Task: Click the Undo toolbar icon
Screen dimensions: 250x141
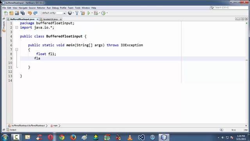Action: 30,13
